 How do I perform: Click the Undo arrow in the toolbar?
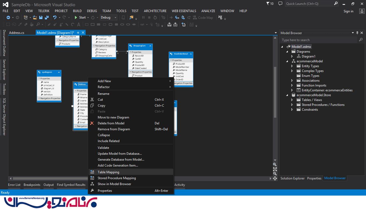tap(55, 17)
